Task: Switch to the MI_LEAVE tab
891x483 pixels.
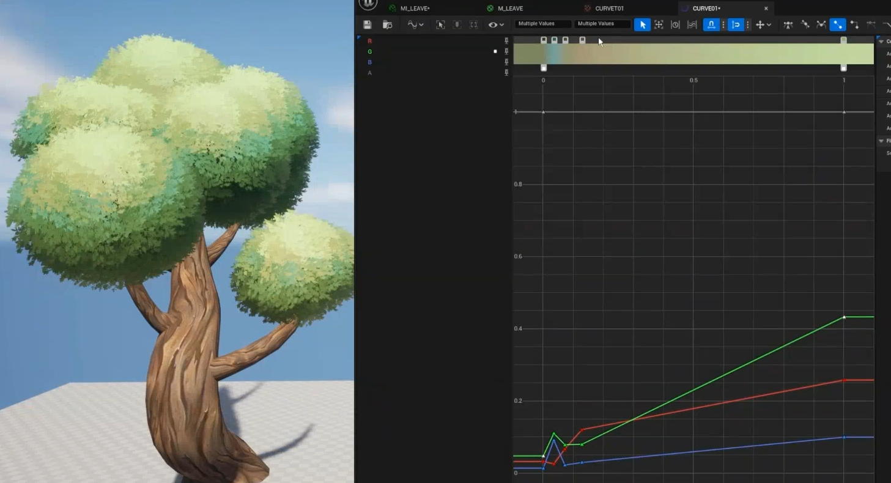Action: pyautogui.click(x=415, y=8)
